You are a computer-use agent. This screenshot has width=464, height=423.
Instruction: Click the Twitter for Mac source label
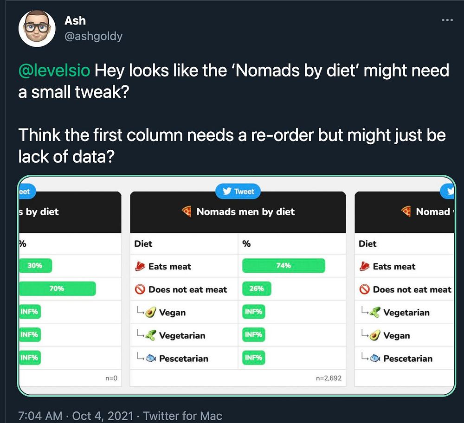pyautogui.click(x=183, y=416)
